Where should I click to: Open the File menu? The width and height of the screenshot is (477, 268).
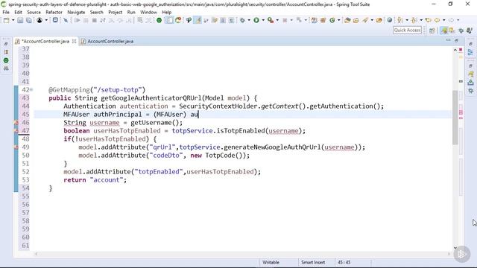6,12
